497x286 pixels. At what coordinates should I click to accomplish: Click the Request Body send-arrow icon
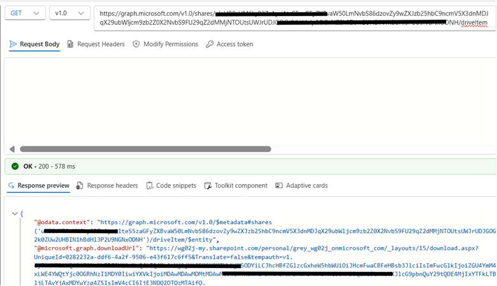pos(13,44)
